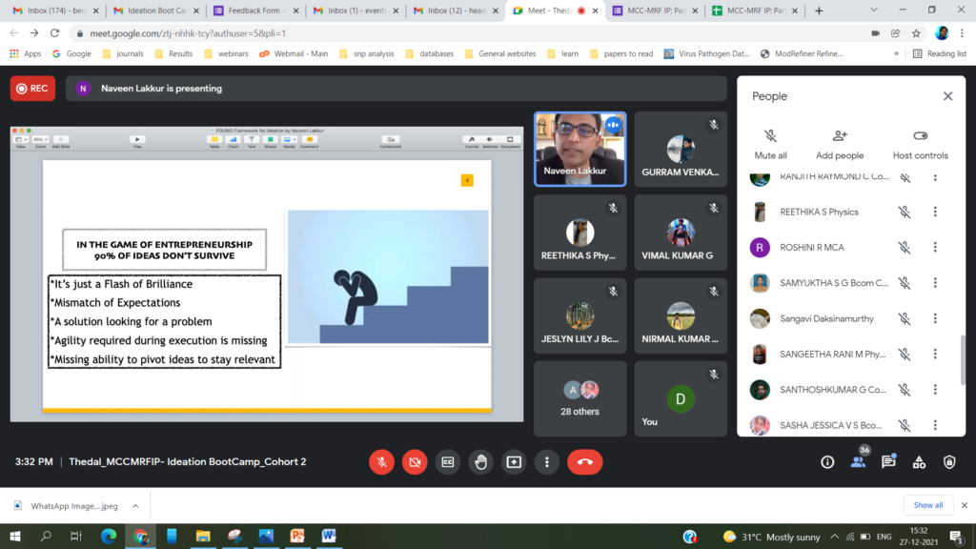Open Host controls in People panel
The height and width of the screenshot is (549, 976).
(x=921, y=145)
